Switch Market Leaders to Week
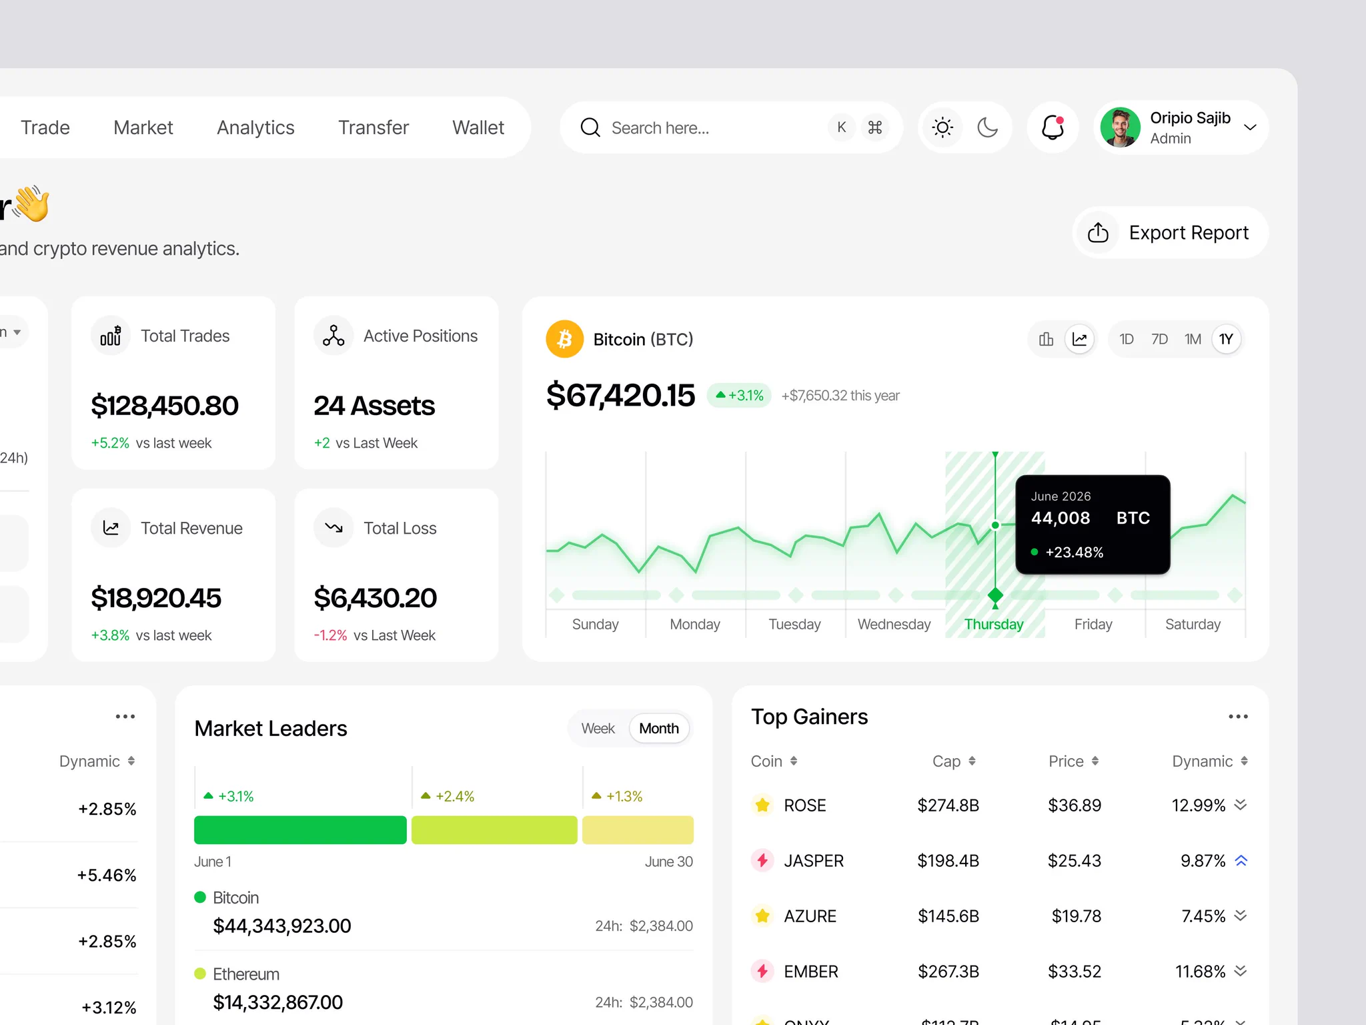The height and width of the screenshot is (1025, 1366). 598,729
